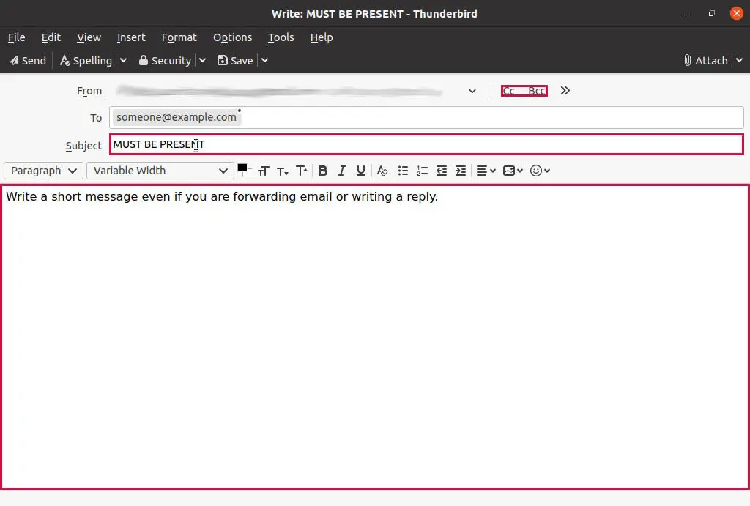750x506 pixels.
Task: Expand the From account dropdown
Action: tap(472, 91)
